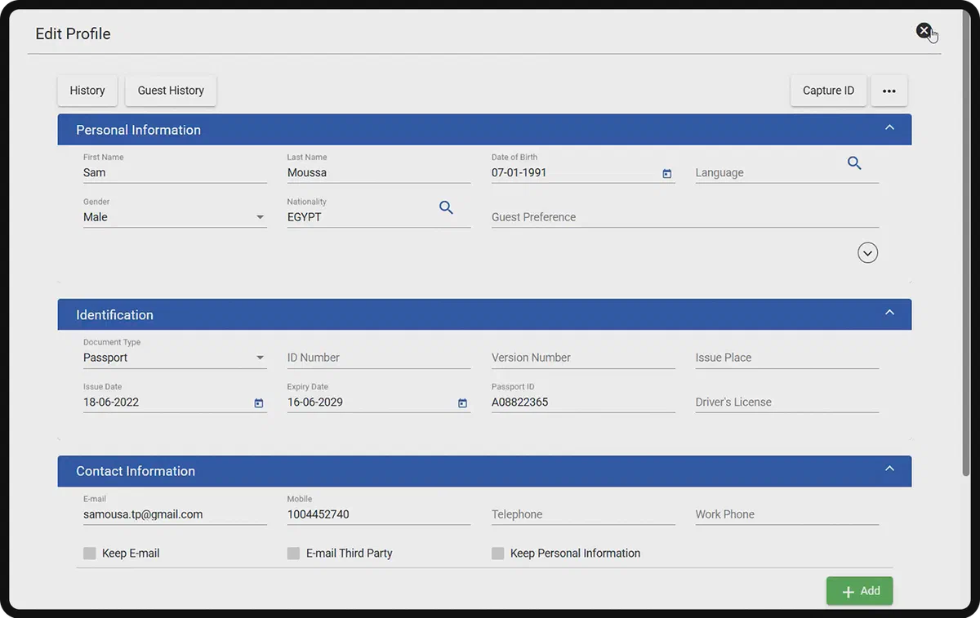Screen dimensions: 980x618
Task: Focus the Work Phone field
Action: click(x=787, y=514)
